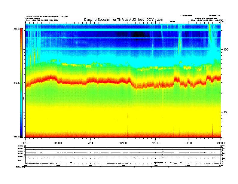Click the 16:00 time axis label
This screenshot has height=184, width=238.
156,143
